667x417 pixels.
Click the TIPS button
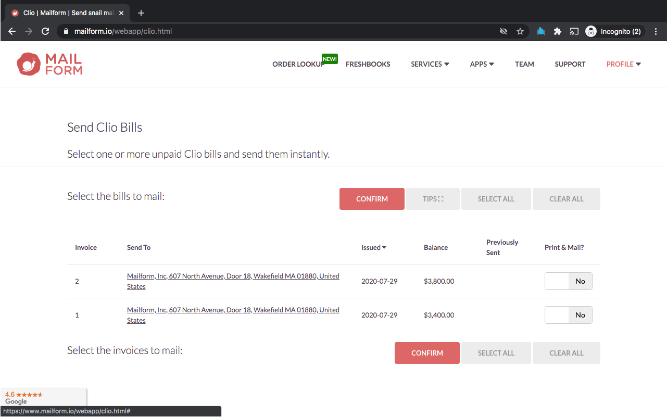(433, 199)
